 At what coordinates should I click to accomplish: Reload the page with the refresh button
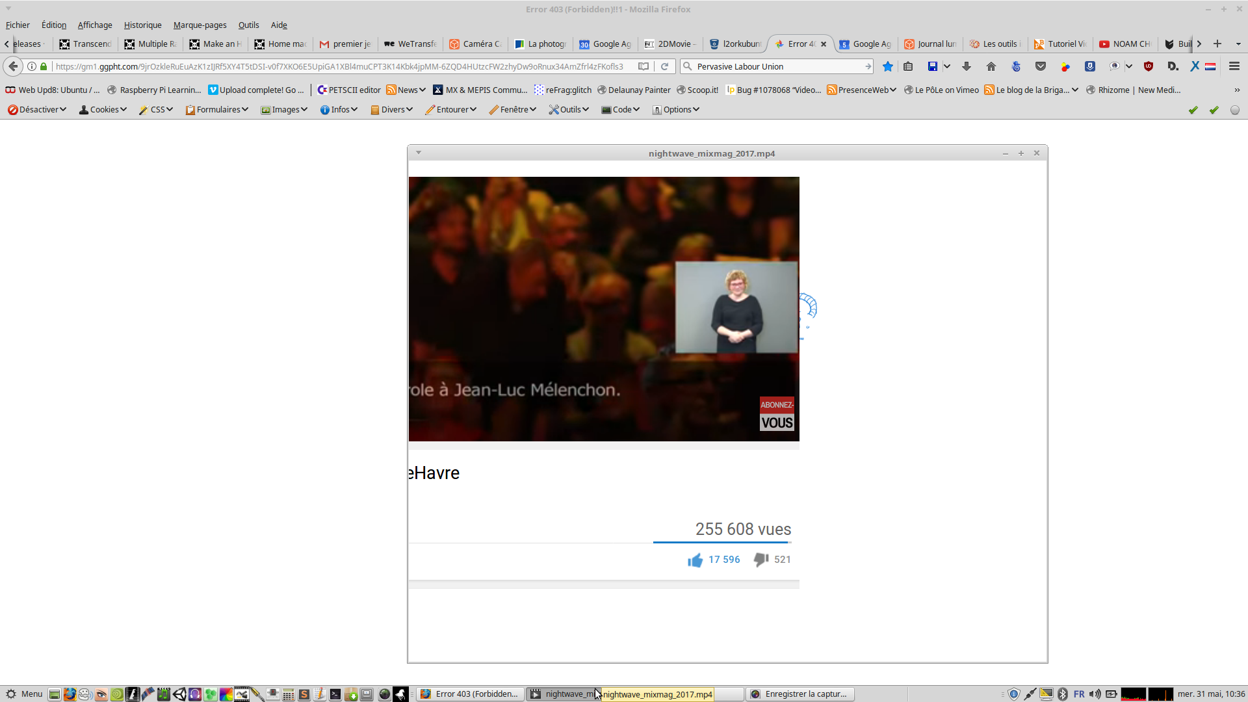(664, 66)
